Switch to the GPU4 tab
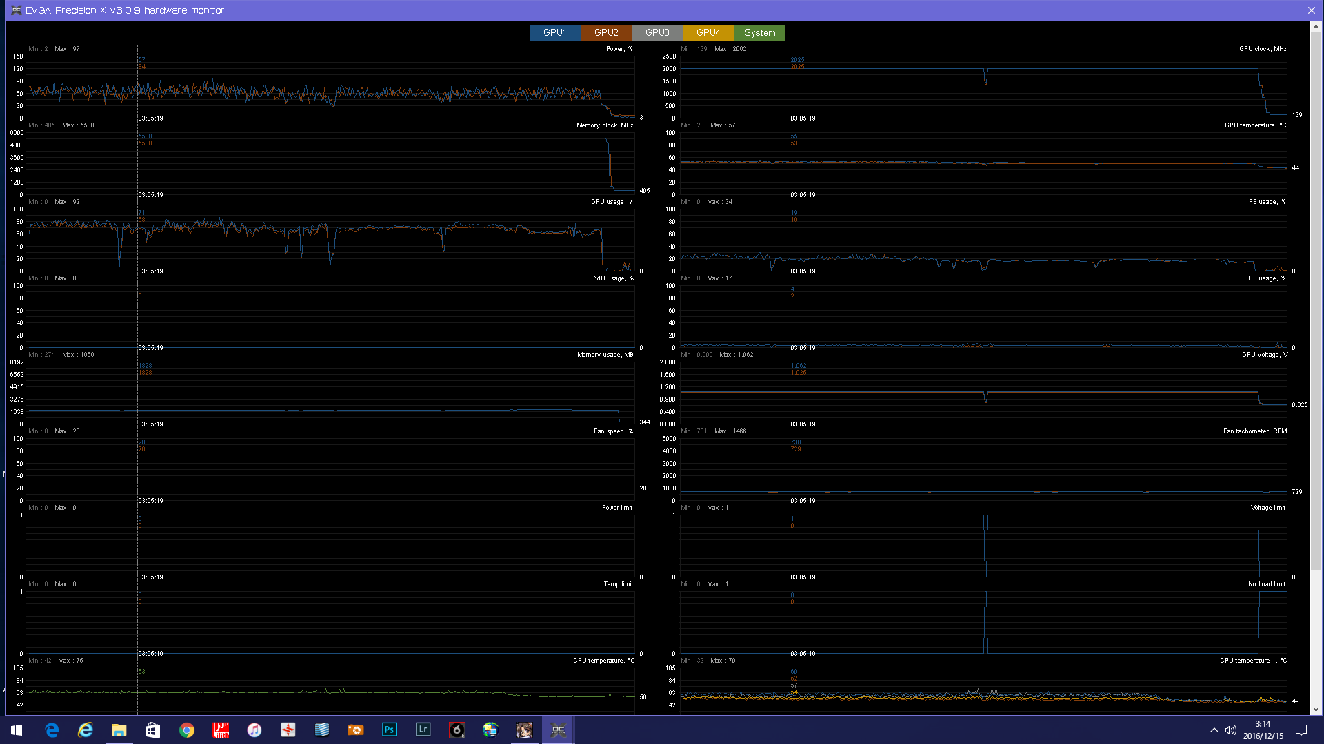1324x744 pixels. point(708,32)
